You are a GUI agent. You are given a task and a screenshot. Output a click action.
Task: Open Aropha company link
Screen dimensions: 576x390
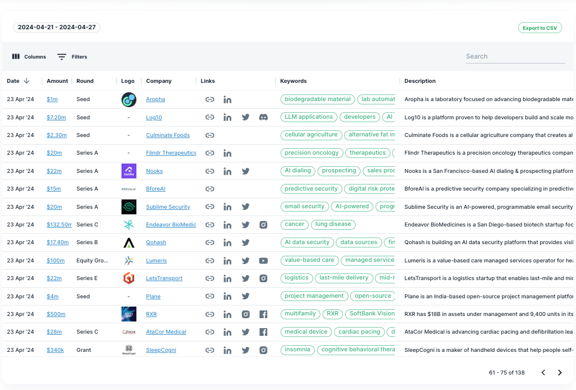click(155, 99)
